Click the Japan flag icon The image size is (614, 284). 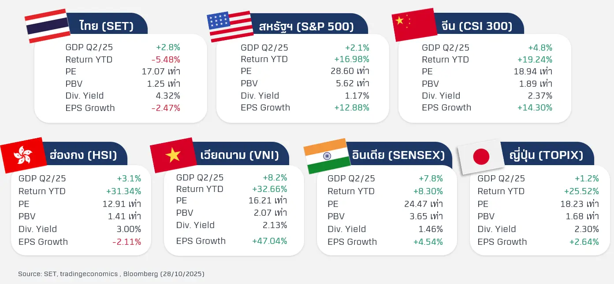481,156
